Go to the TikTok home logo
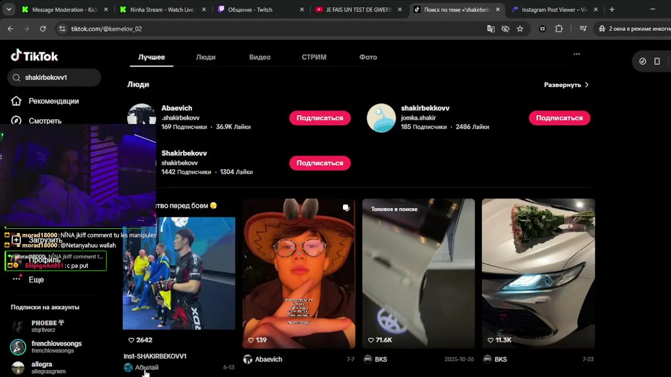671x377 pixels. point(35,56)
